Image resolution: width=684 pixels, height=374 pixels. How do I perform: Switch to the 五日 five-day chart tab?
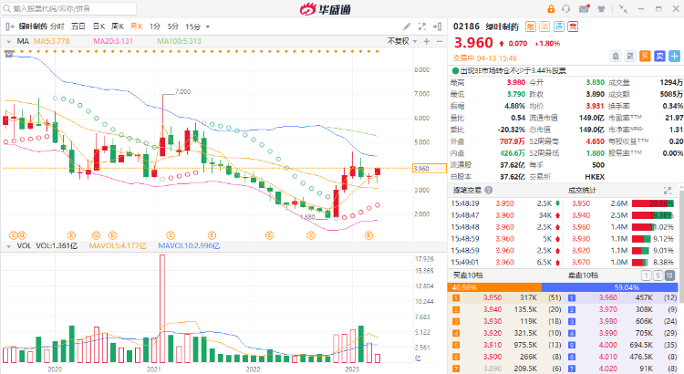click(78, 26)
